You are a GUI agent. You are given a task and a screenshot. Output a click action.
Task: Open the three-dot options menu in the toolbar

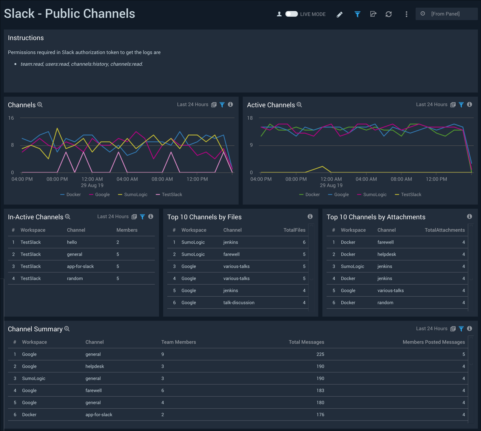coord(406,14)
